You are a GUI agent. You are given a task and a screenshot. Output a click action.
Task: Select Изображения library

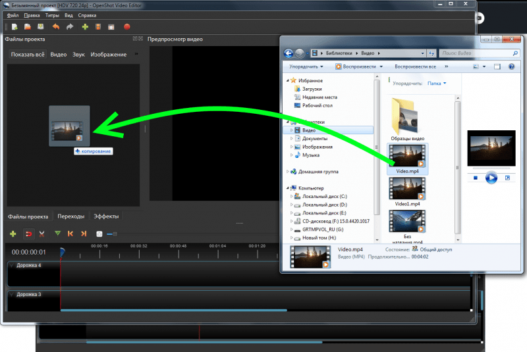[318, 147]
